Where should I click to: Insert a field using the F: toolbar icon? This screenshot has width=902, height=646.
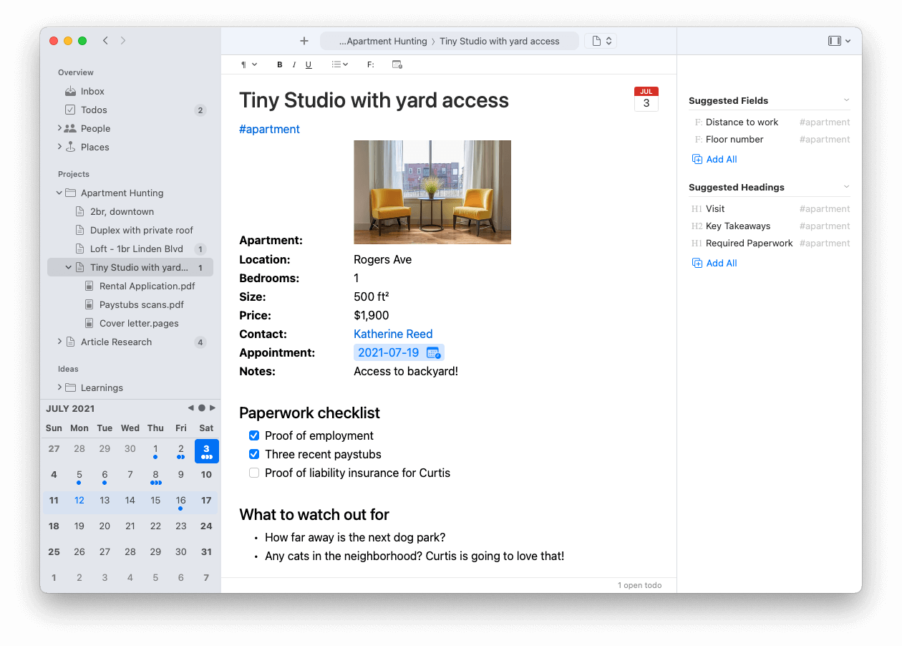(370, 64)
